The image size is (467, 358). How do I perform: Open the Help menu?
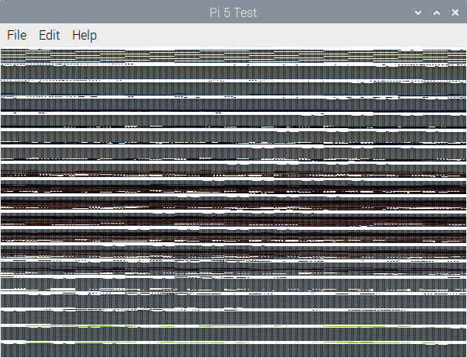coord(85,36)
